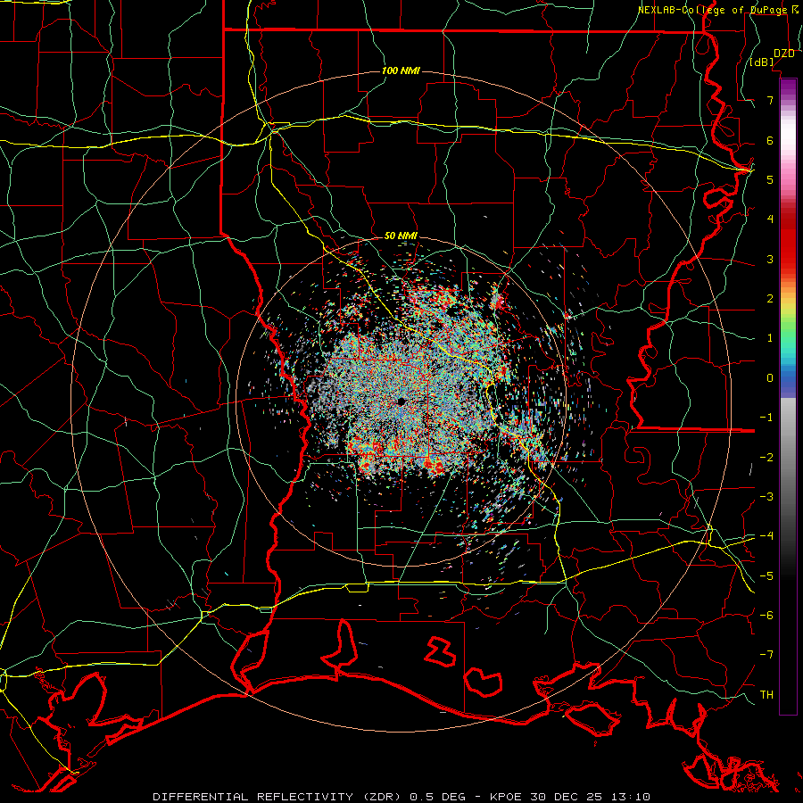Click the DZD legend title

coord(783,54)
